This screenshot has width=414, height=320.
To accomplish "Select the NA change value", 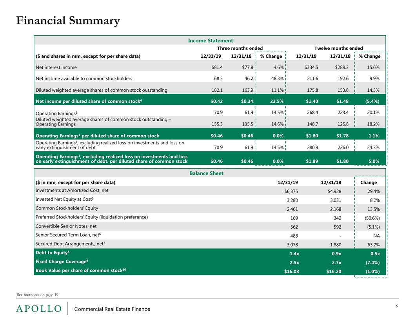I will coord(376,236).
